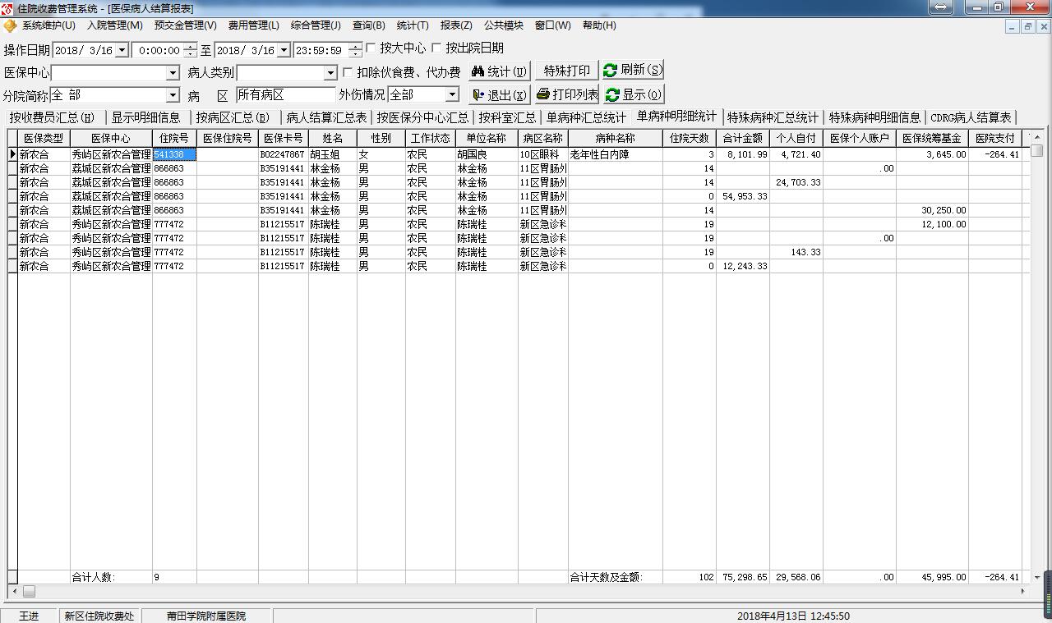Enable the 按大中心 checkbox
The width and height of the screenshot is (1052, 623).
pos(371,48)
